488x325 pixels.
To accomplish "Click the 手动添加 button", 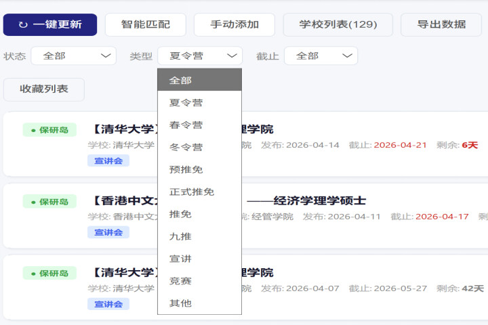I will [234, 24].
